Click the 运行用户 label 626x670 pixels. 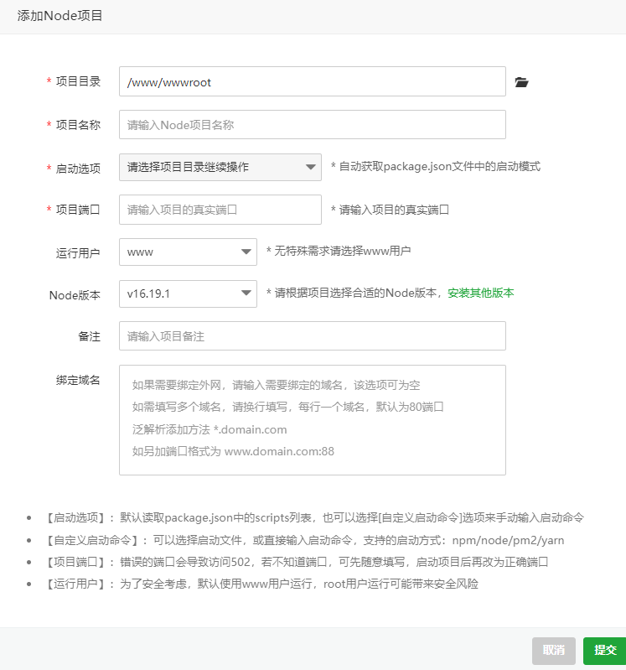pyautogui.click(x=78, y=253)
